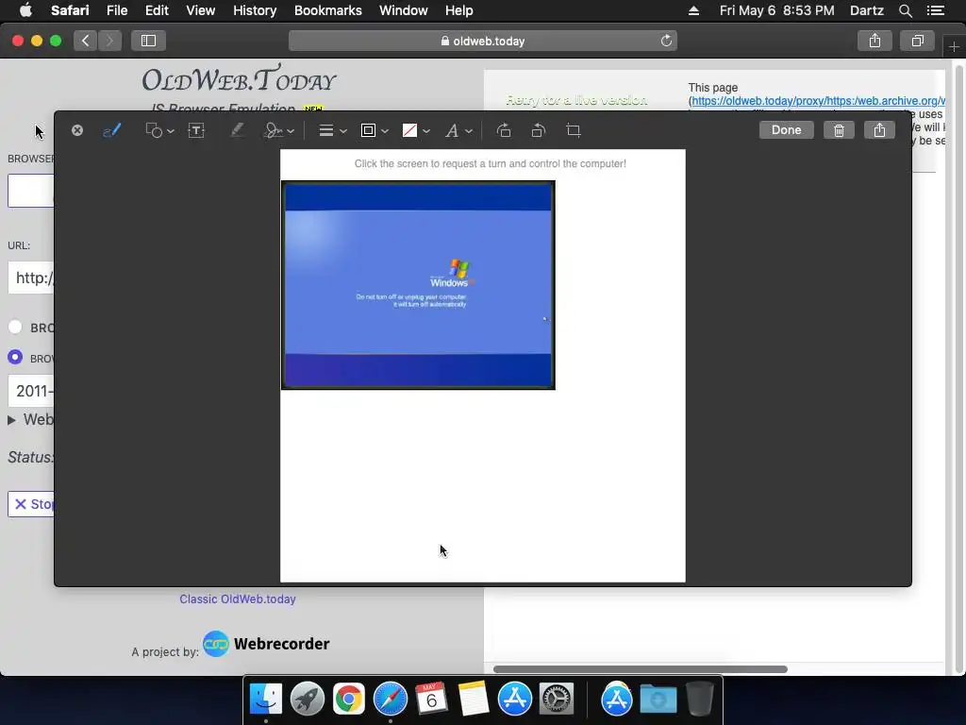
Task: Select the Crop tool
Action: click(x=574, y=130)
